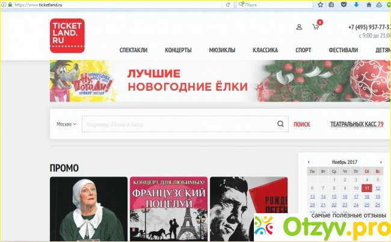Click the red ПОИСК button

click(x=301, y=124)
